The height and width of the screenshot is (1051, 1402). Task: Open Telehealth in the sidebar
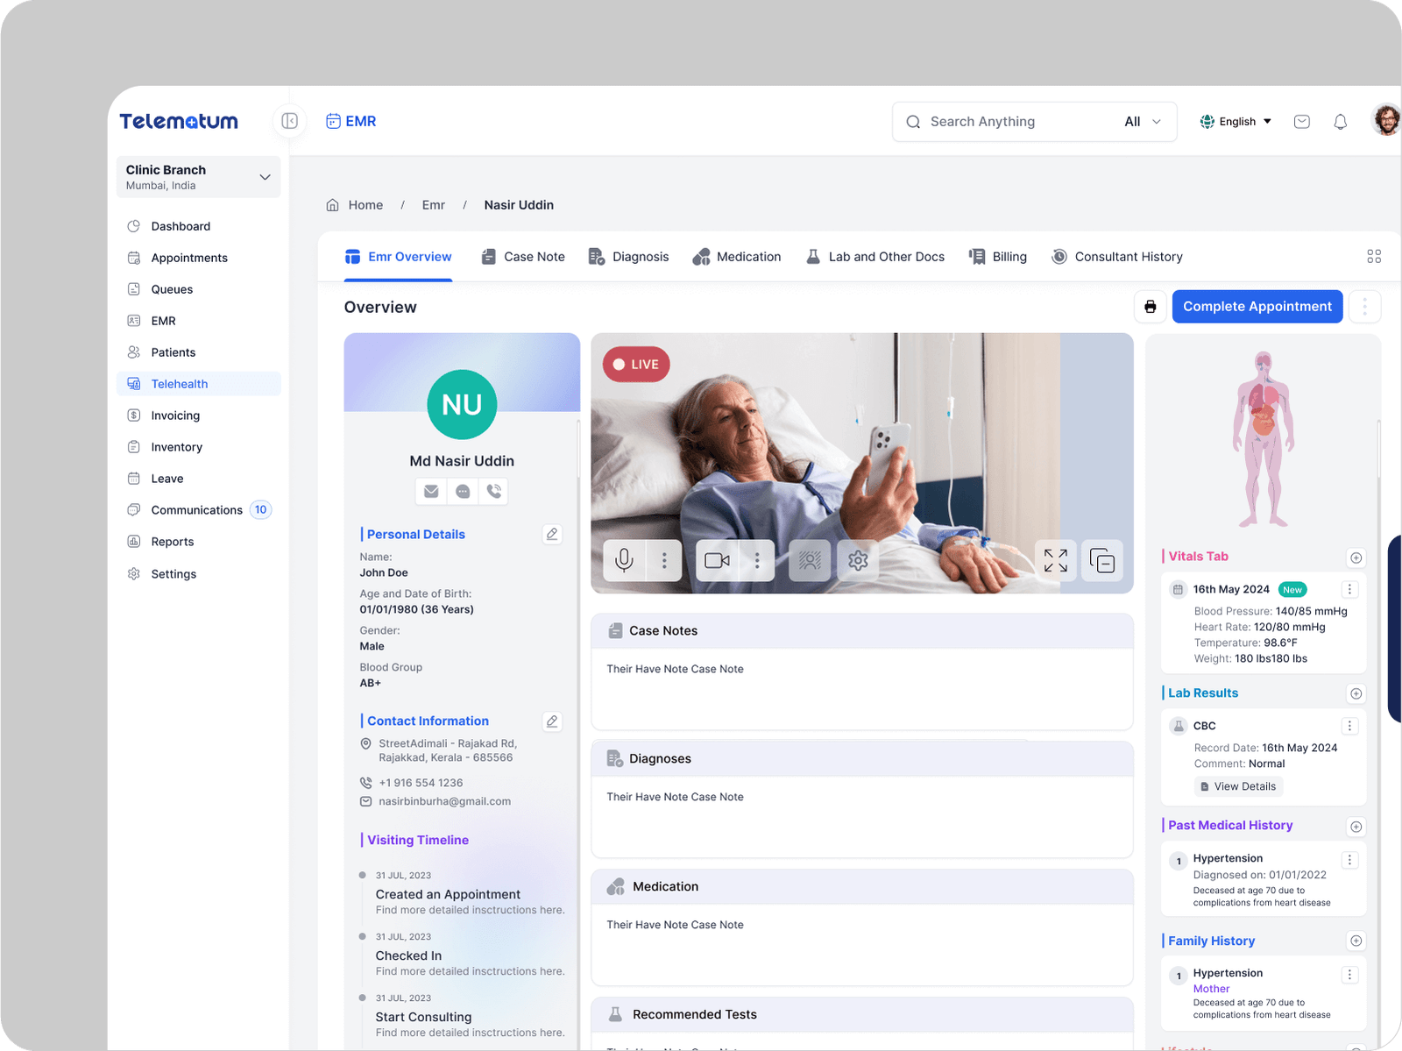pyautogui.click(x=180, y=384)
